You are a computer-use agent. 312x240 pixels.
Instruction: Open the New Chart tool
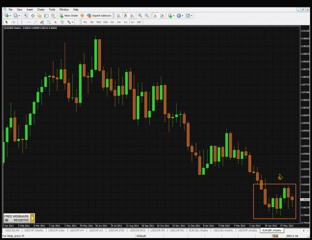click(x=6, y=15)
